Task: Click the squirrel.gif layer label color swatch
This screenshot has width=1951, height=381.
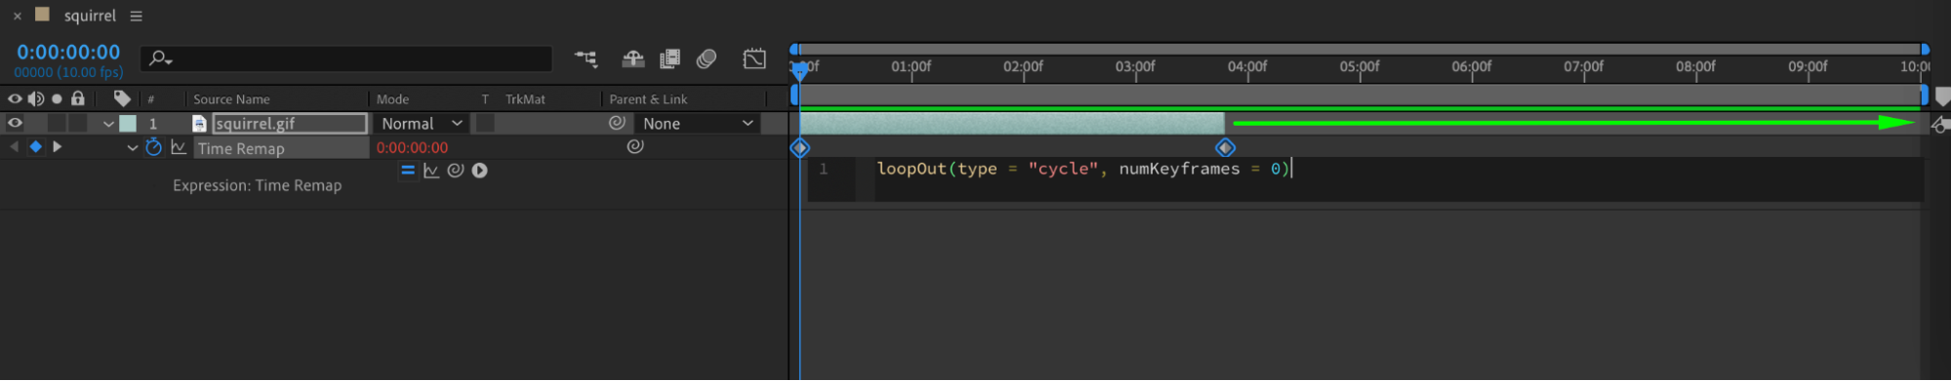Action: [x=128, y=124]
